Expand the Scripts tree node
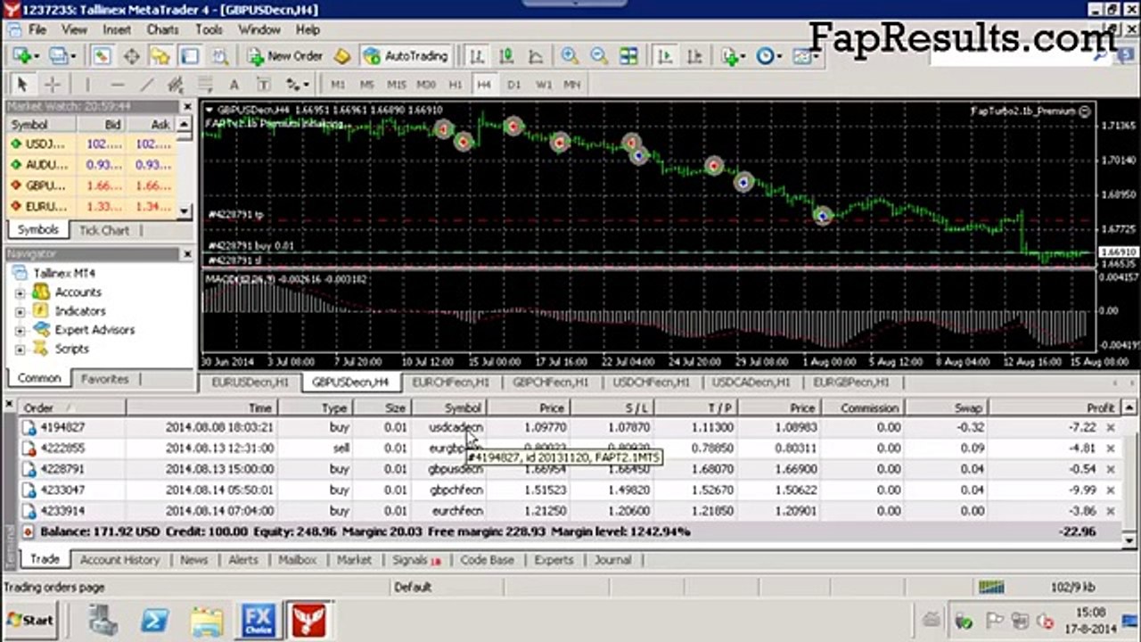The width and height of the screenshot is (1141, 642). (x=20, y=349)
